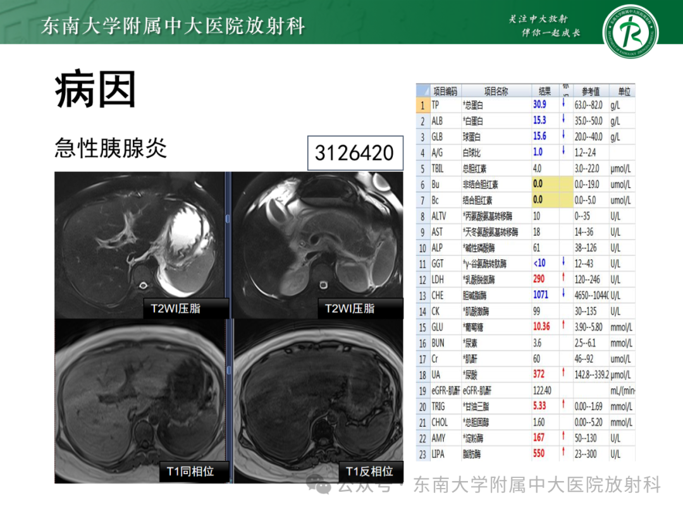683x512 pixels.
Task: Click the CHE down arrow flag
Action: [x=563, y=293]
